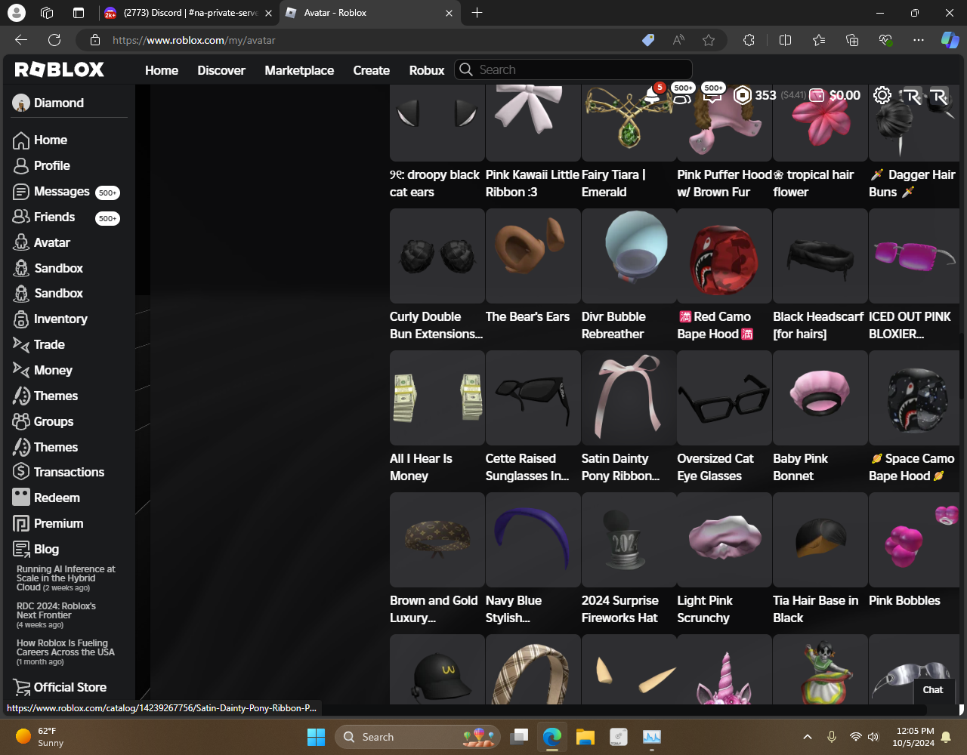Open Discover in top navigation
This screenshot has width=967, height=755.
pyautogui.click(x=221, y=70)
